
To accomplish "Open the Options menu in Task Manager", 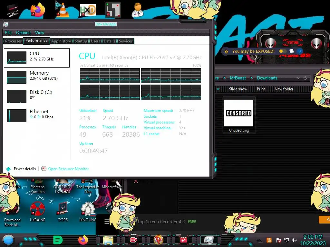I will pos(23,32).
